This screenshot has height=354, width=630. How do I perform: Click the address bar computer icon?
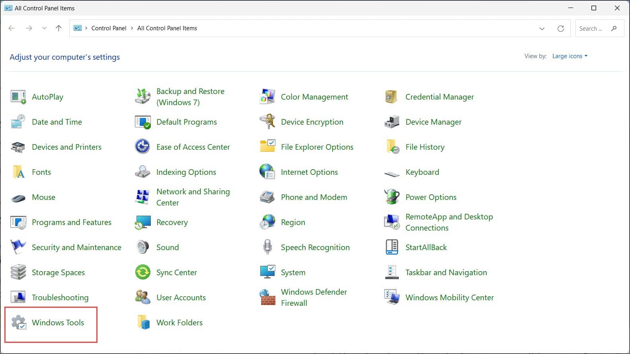coord(78,28)
